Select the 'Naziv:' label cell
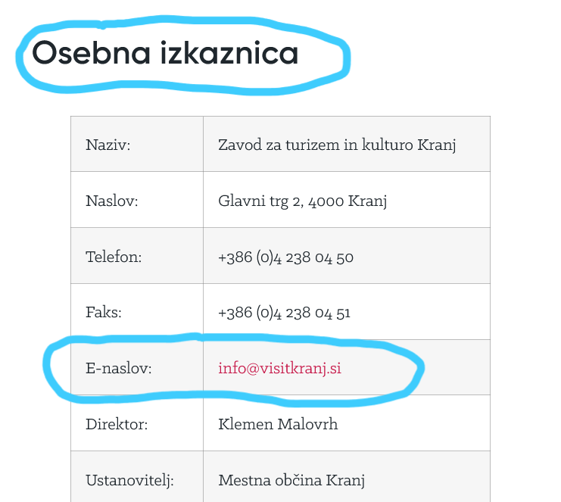The width and height of the screenshot is (561, 502). tap(108, 145)
